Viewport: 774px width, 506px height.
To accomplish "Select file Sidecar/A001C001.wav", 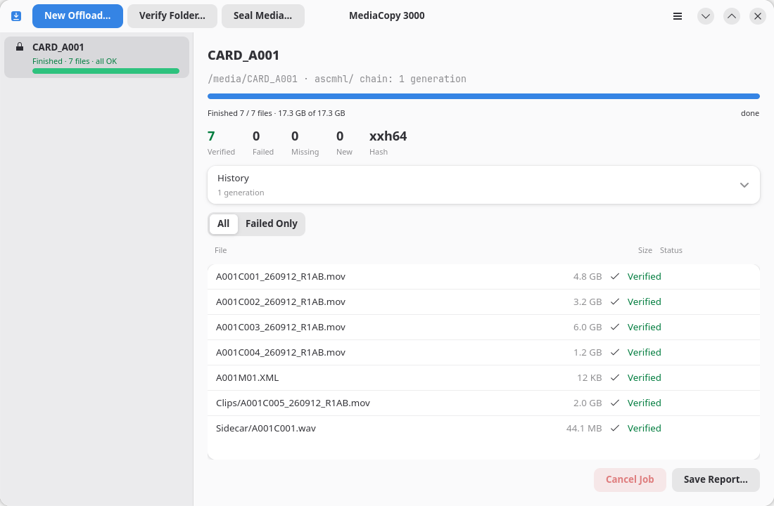I will (484, 429).
